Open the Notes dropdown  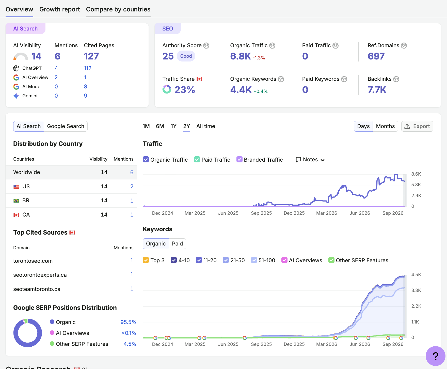click(310, 160)
